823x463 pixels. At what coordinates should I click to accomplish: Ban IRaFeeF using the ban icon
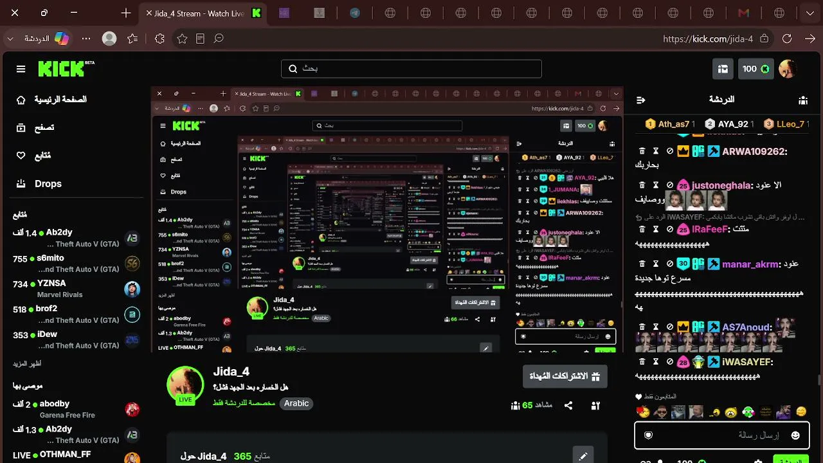click(670, 229)
